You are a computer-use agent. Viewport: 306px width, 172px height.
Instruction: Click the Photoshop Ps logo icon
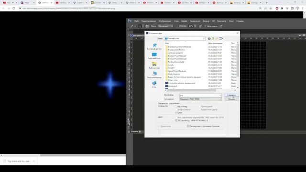tap(130, 21)
